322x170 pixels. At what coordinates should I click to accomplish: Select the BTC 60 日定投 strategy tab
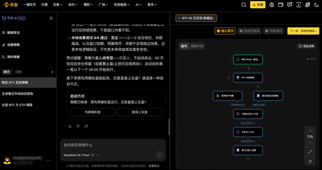tap(196, 18)
